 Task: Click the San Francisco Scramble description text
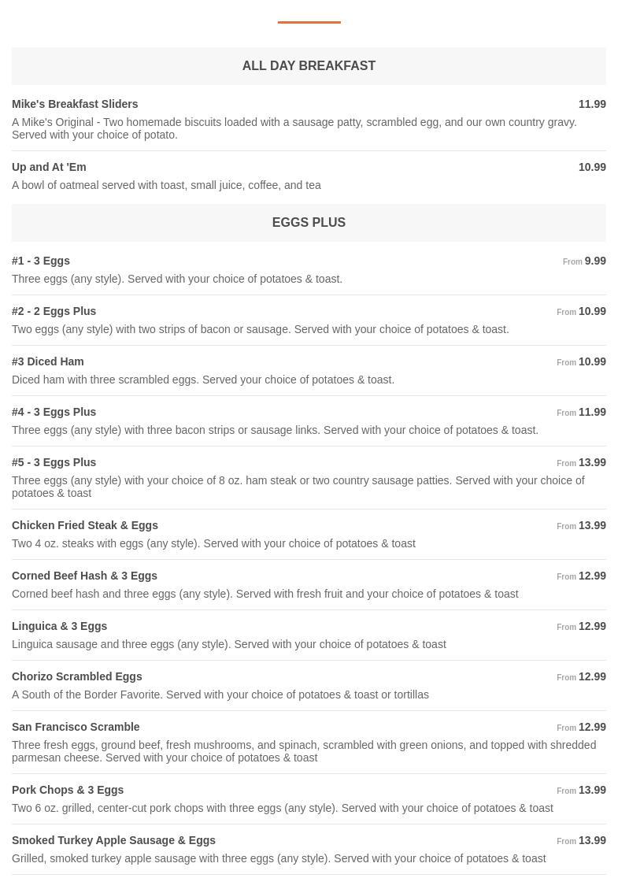coord(304,751)
